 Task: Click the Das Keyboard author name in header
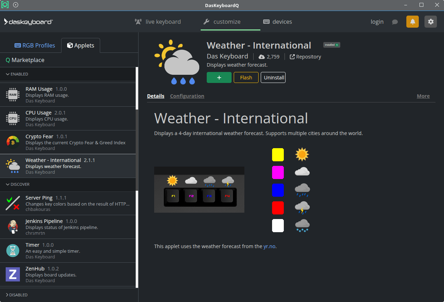pyautogui.click(x=227, y=56)
